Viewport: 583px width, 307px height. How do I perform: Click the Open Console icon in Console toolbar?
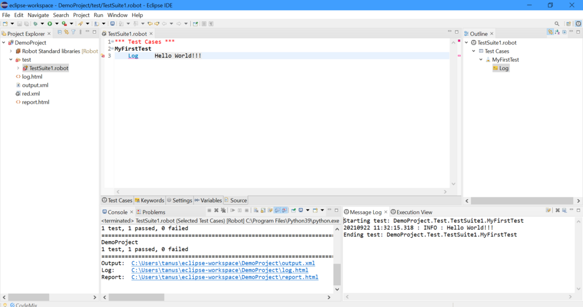pyautogui.click(x=316, y=211)
